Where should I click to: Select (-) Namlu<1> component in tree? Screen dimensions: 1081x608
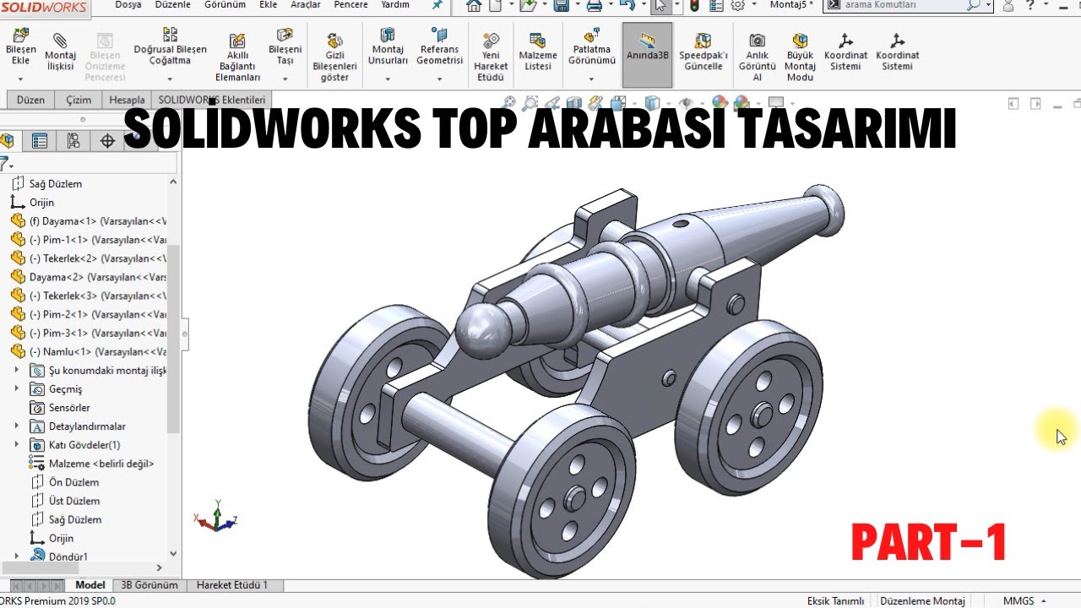(x=89, y=351)
